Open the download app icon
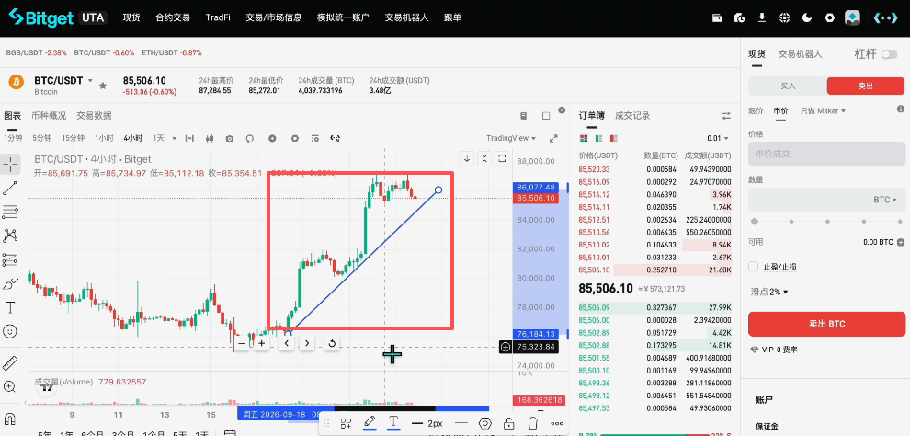The height and width of the screenshot is (436, 910). pyautogui.click(x=762, y=17)
